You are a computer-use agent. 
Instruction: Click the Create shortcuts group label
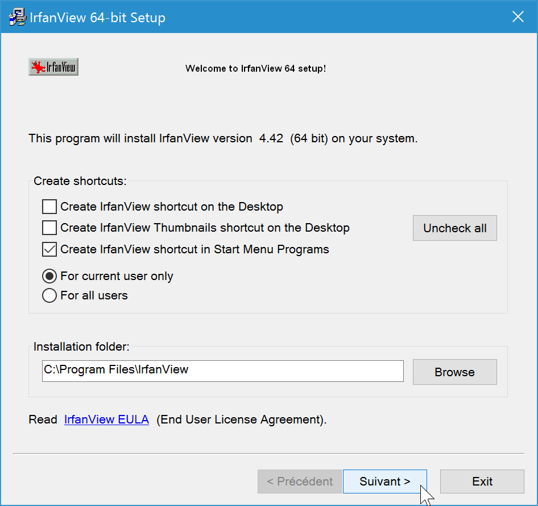[x=80, y=181]
